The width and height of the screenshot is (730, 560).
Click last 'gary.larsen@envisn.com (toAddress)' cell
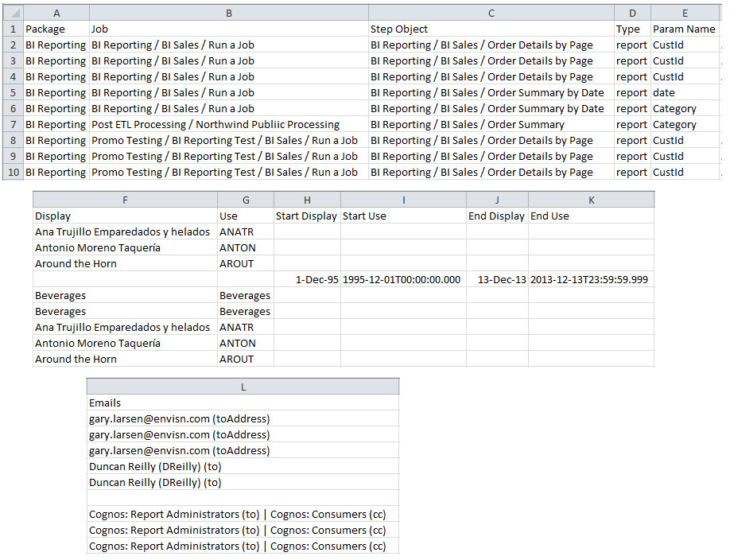click(243, 450)
